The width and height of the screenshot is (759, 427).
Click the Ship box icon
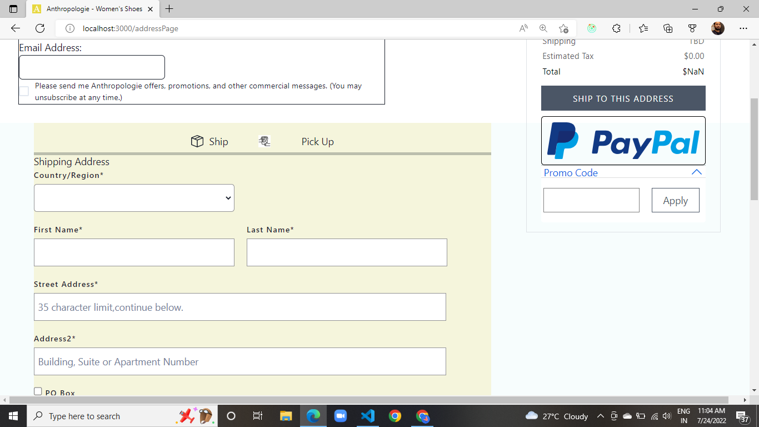coord(197,141)
